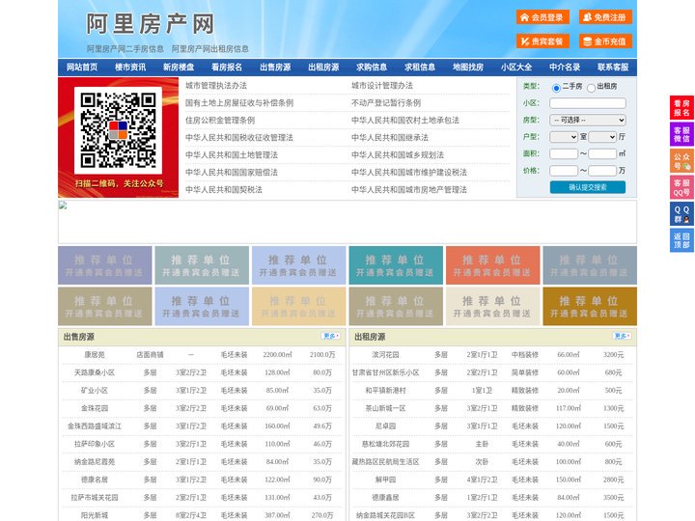Open the 房型 可选择 dropdown
695x521 pixels.
pos(588,120)
